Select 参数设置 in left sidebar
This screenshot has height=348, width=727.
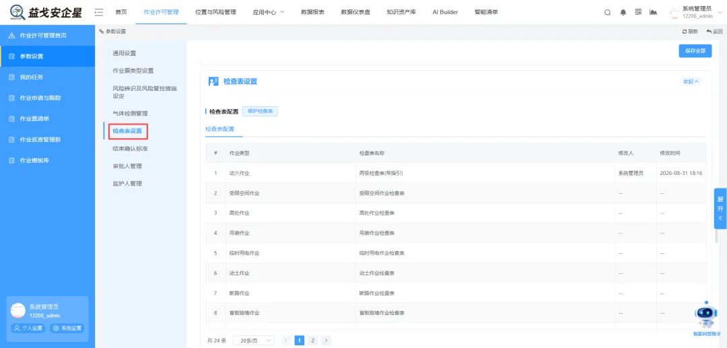click(x=47, y=57)
